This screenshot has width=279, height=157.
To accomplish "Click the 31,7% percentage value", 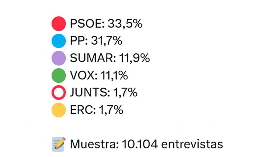I will click(x=107, y=41).
